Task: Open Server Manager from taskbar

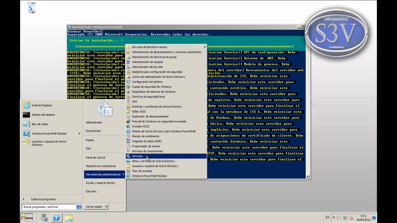Action: tap(44, 218)
